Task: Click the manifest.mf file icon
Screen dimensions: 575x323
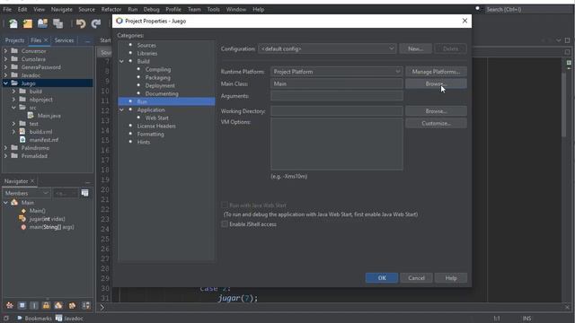Action: click(x=22, y=140)
